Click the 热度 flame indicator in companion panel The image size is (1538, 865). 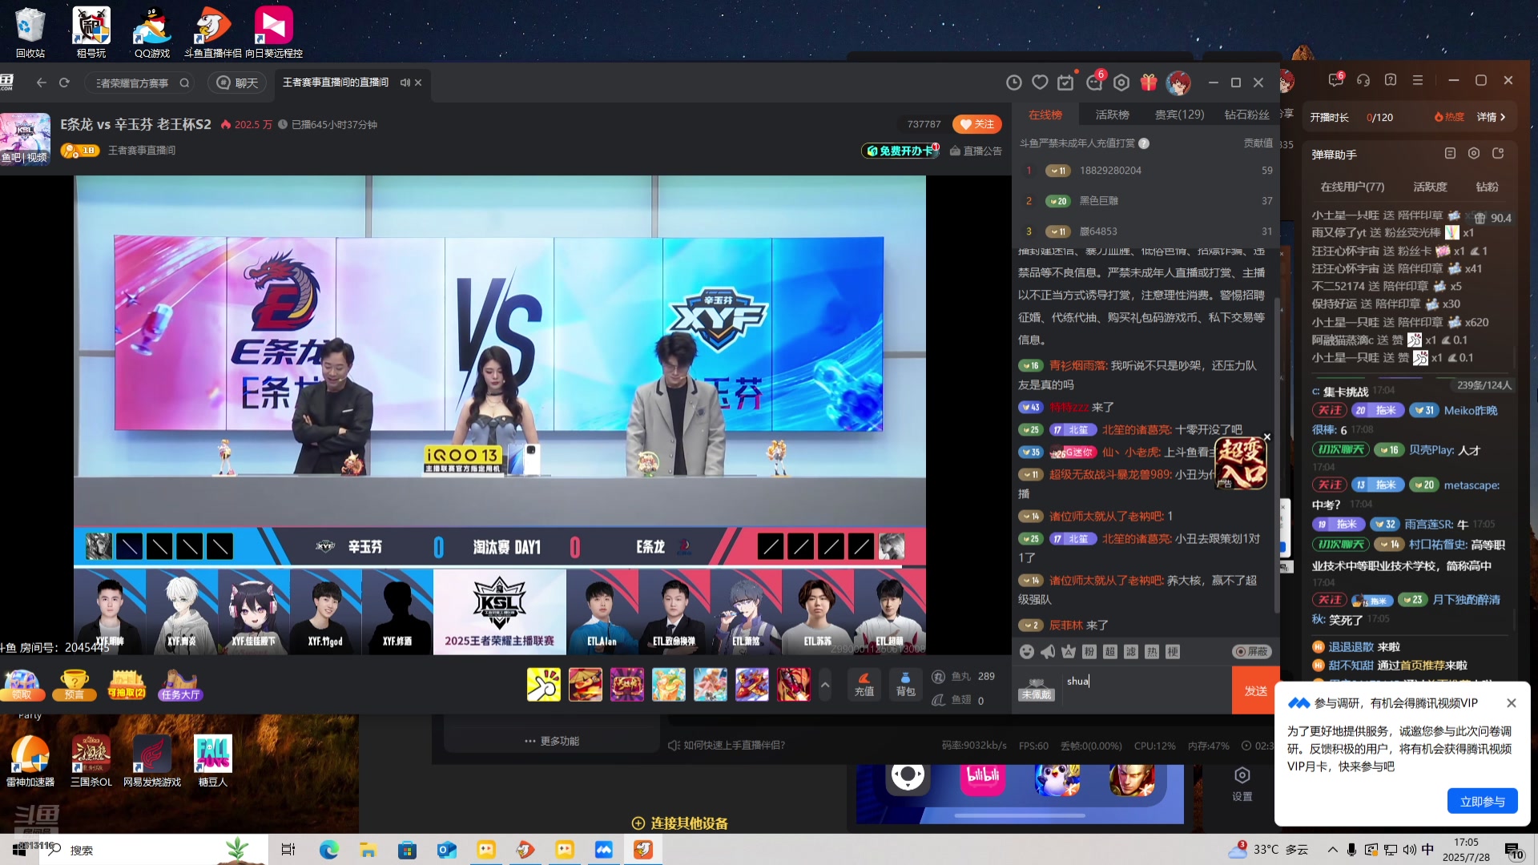(1449, 117)
